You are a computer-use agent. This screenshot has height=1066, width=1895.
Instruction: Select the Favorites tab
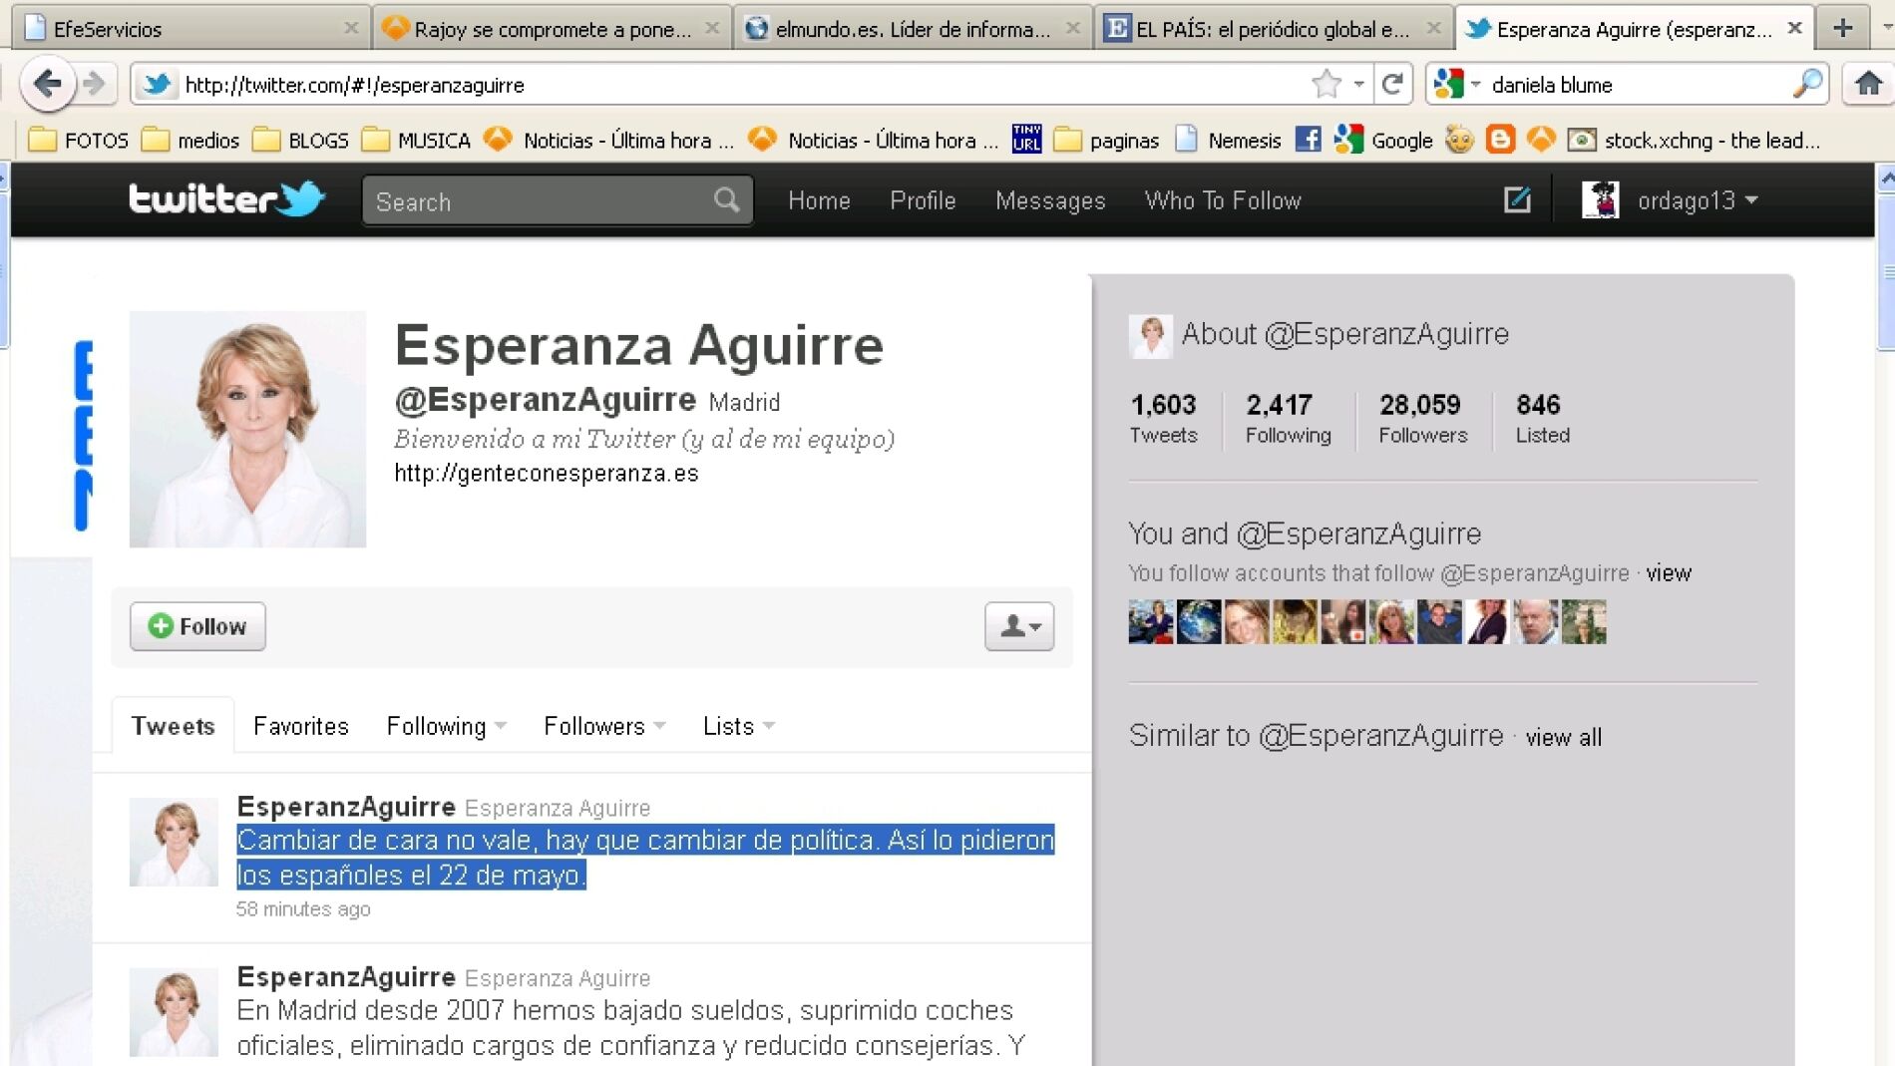click(301, 726)
